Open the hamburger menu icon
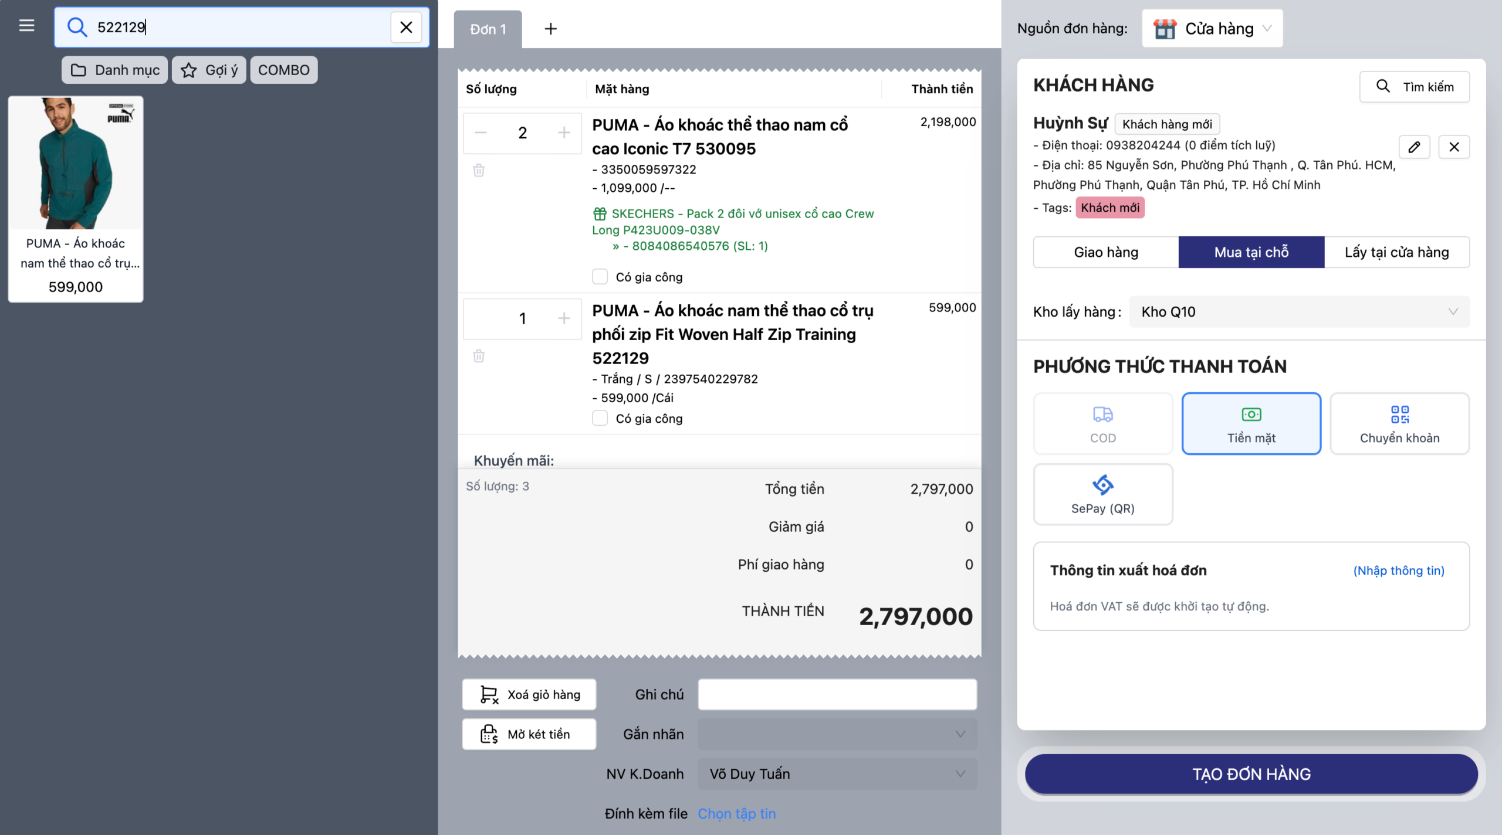This screenshot has width=1502, height=835. (x=26, y=26)
